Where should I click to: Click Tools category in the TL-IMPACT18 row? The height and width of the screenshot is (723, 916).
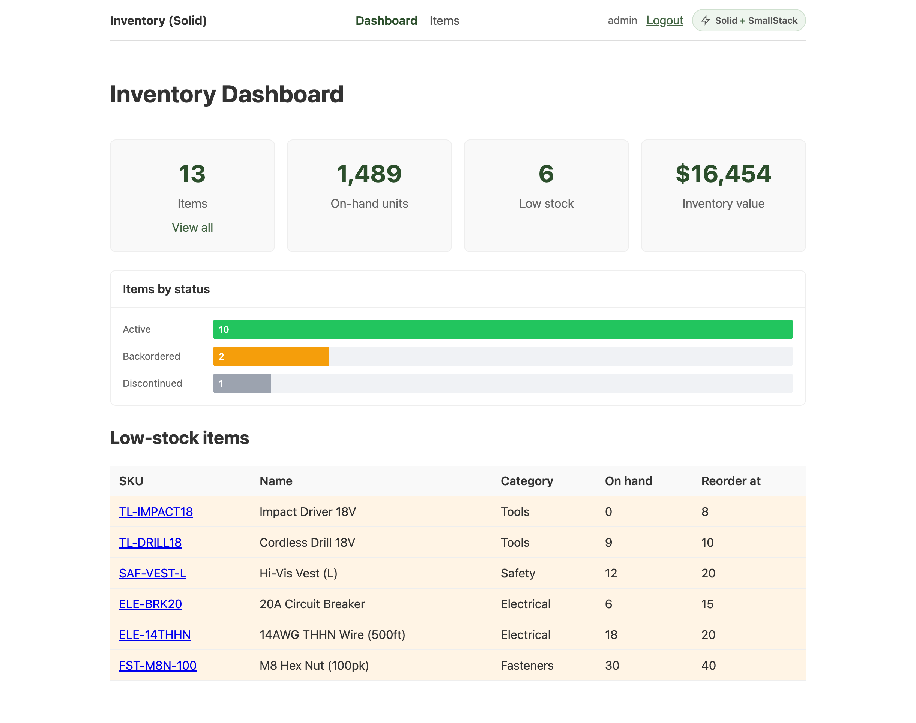(x=515, y=511)
